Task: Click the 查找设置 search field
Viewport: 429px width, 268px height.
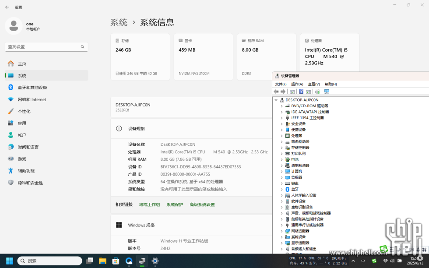Action: click(46, 47)
